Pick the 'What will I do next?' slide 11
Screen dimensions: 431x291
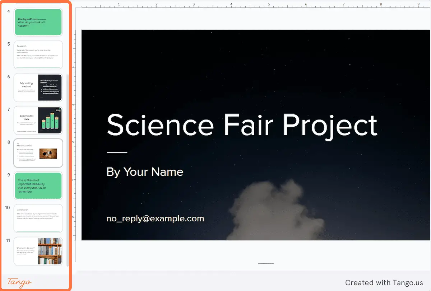tap(38, 252)
